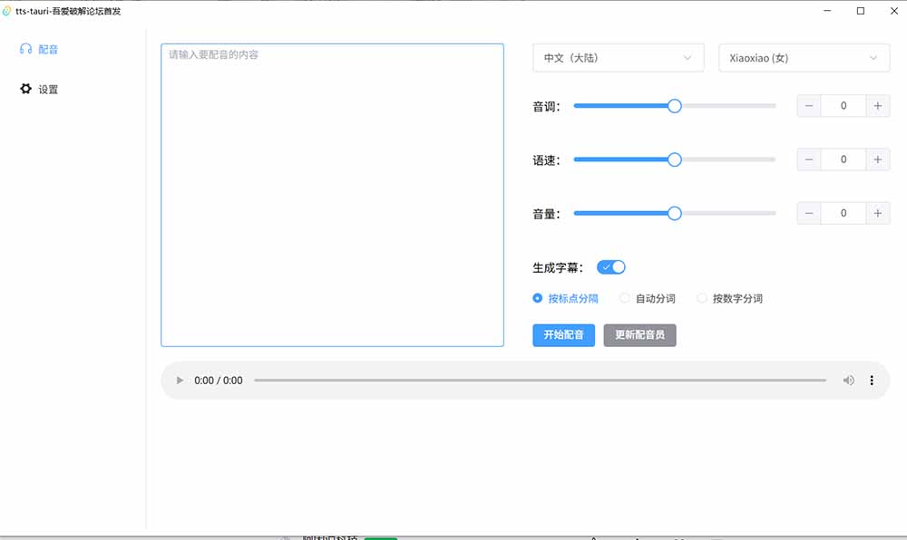
Task: Mute audio with the speaker icon
Action: [849, 380]
